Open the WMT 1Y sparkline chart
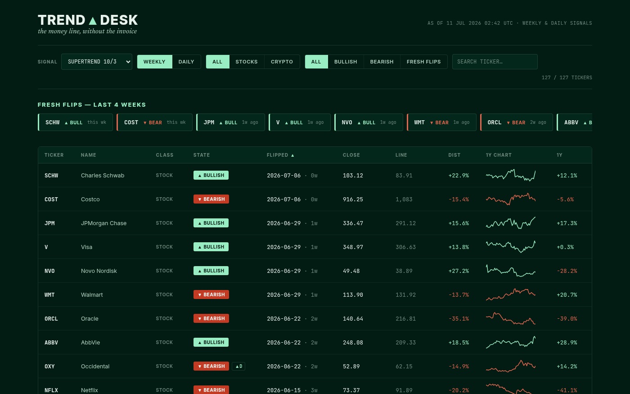Viewport: 630px width, 394px height. point(511,294)
